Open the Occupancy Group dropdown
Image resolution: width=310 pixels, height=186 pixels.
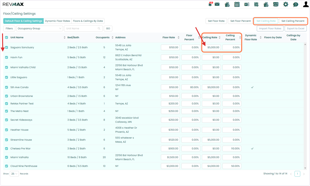(x=40, y=28)
